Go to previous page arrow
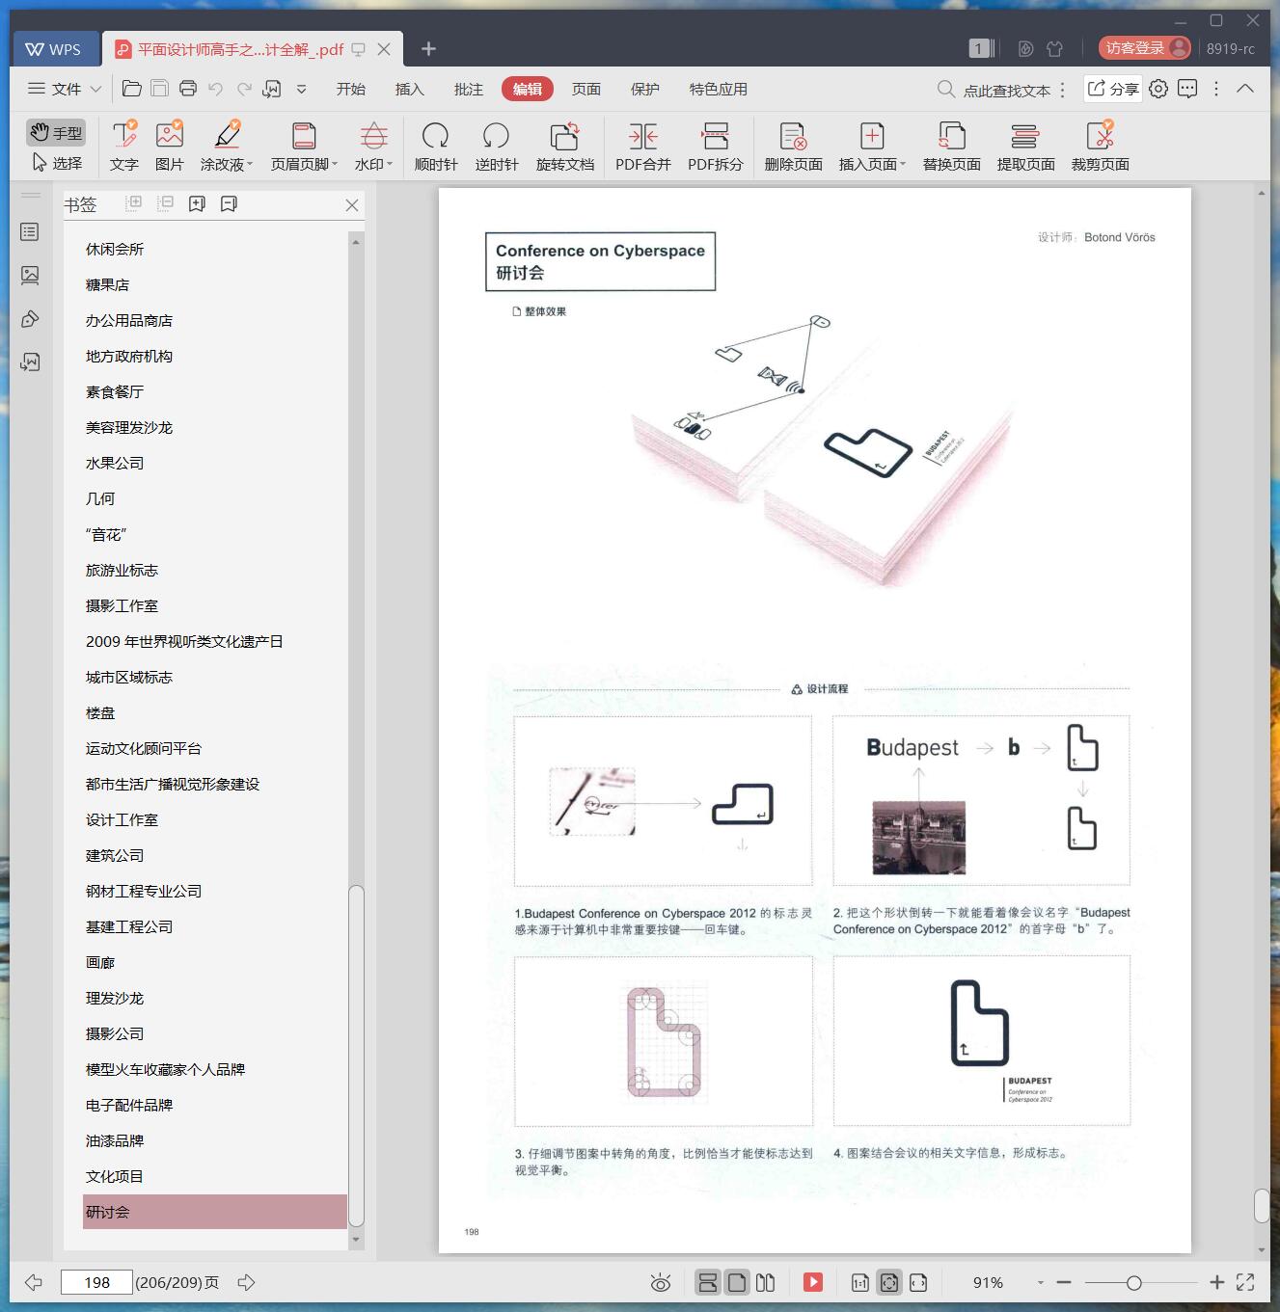1280x1312 pixels. pyautogui.click(x=34, y=1282)
